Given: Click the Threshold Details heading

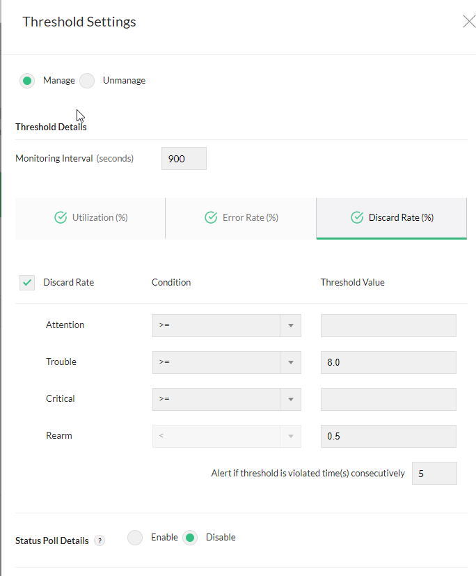Looking at the screenshot, I should coord(51,127).
